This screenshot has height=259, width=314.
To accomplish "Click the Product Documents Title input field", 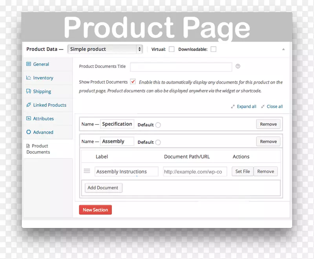I will (181, 67).
